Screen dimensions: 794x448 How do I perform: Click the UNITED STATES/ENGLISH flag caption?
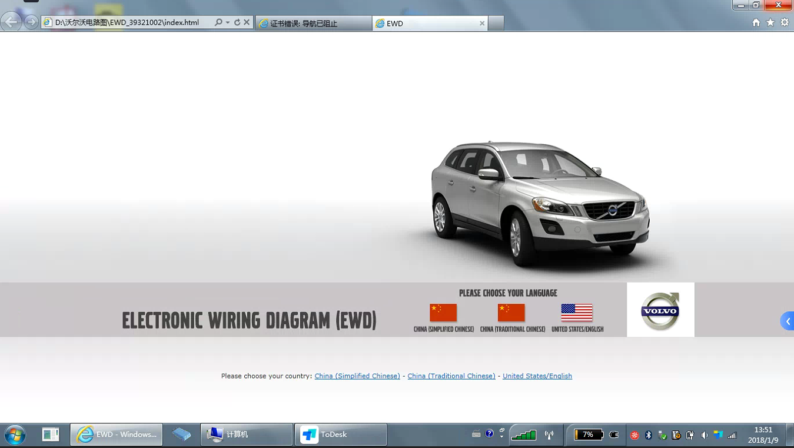pos(577,330)
